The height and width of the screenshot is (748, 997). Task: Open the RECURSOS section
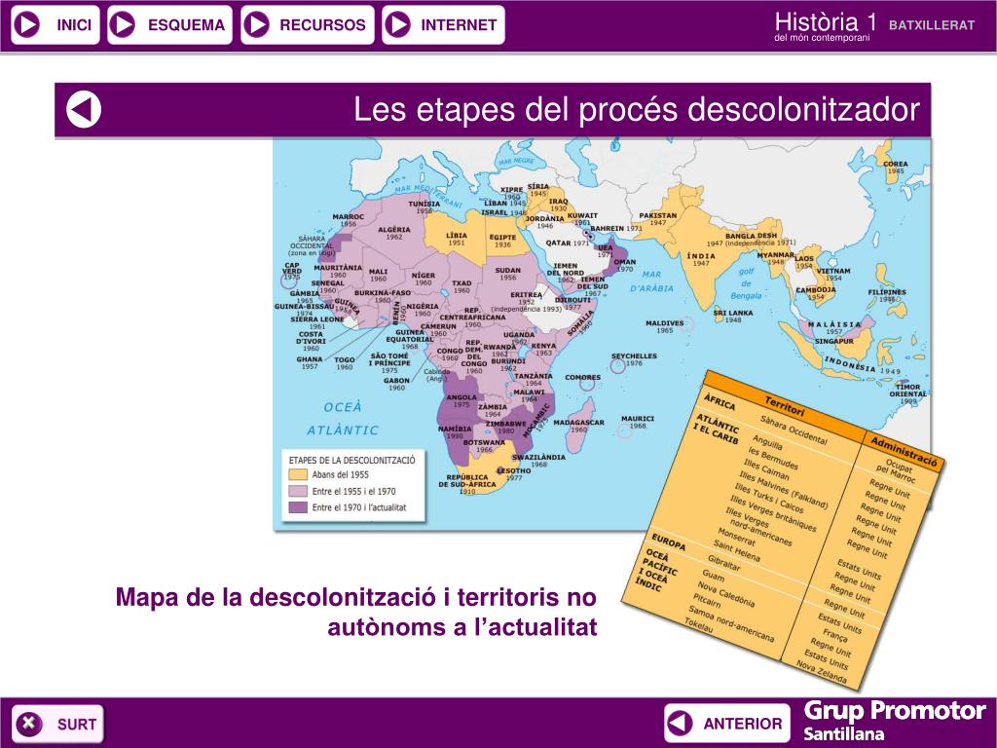click(x=307, y=24)
